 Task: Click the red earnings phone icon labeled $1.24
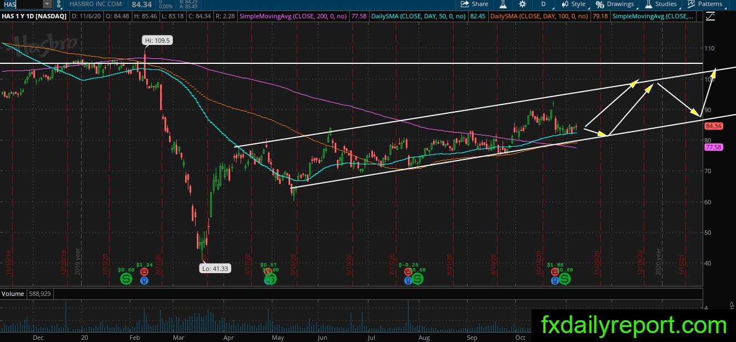click(x=145, y=272)
